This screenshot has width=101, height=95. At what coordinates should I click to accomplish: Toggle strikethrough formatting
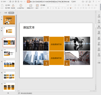coord(56,8)
